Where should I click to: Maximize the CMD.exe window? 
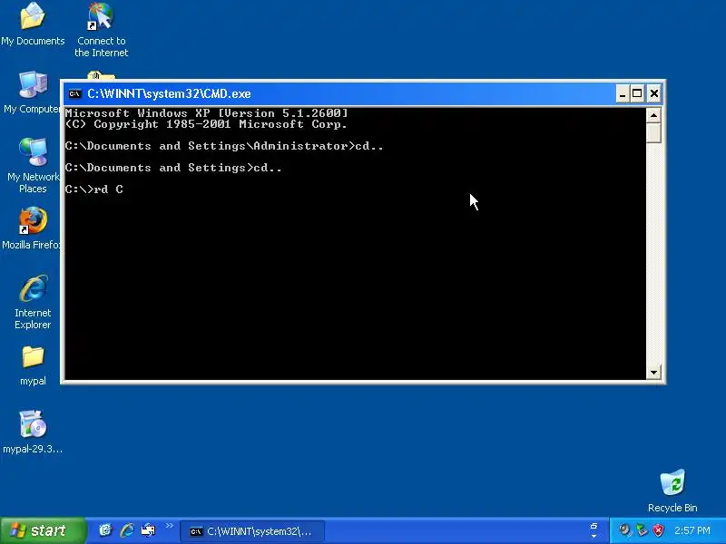click(638, 94)
